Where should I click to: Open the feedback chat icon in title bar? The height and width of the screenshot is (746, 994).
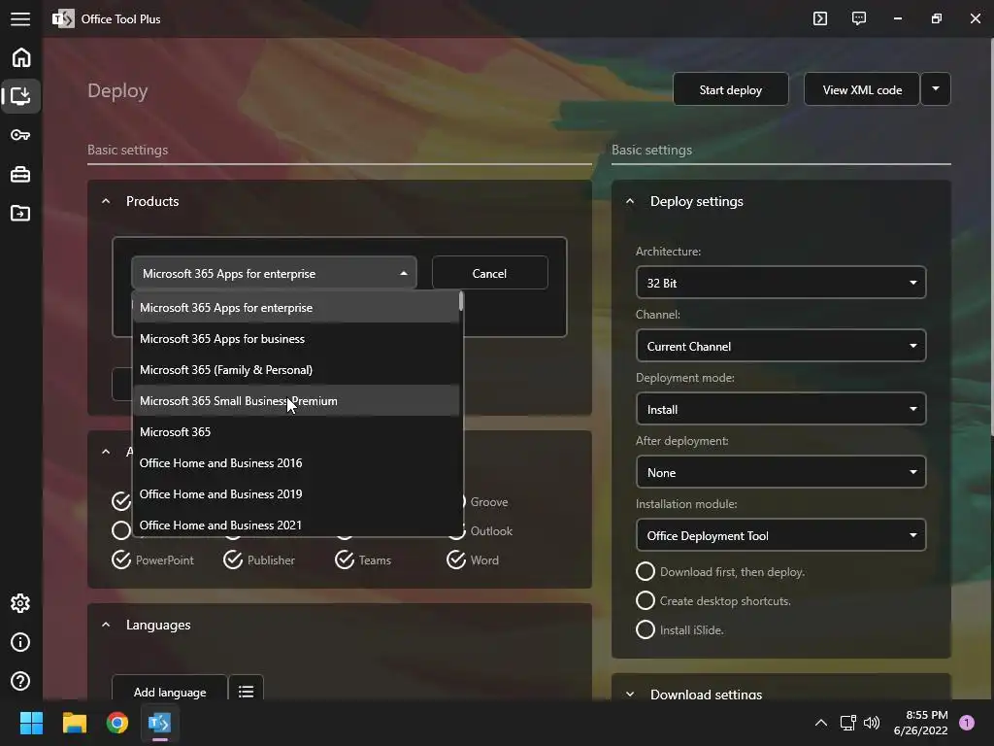pos(859,18)
